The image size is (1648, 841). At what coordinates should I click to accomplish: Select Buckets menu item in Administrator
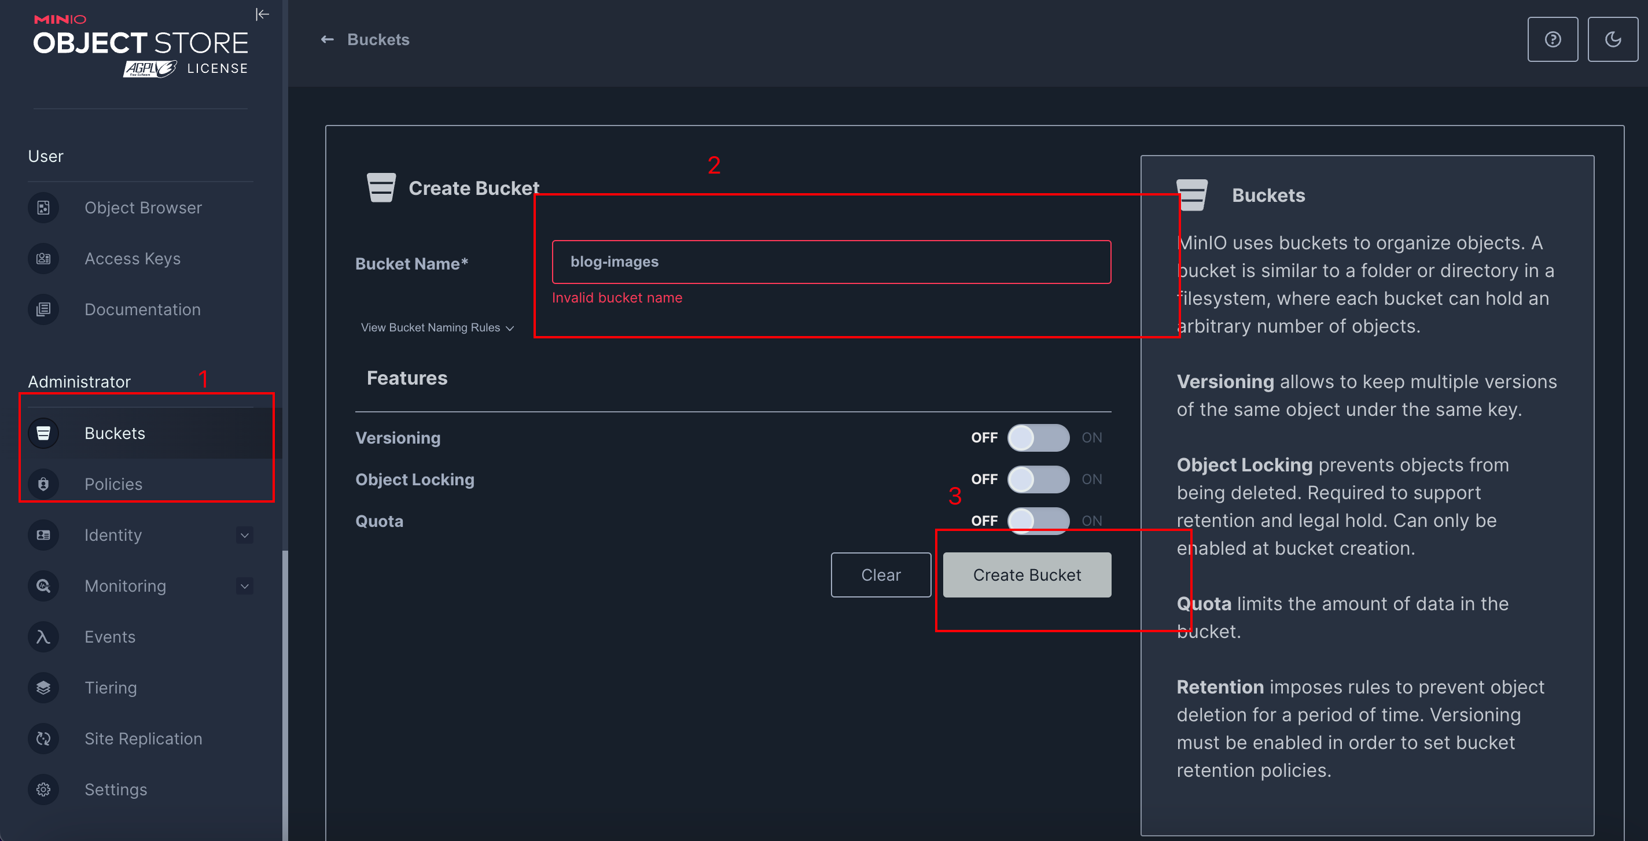[115, 433]
